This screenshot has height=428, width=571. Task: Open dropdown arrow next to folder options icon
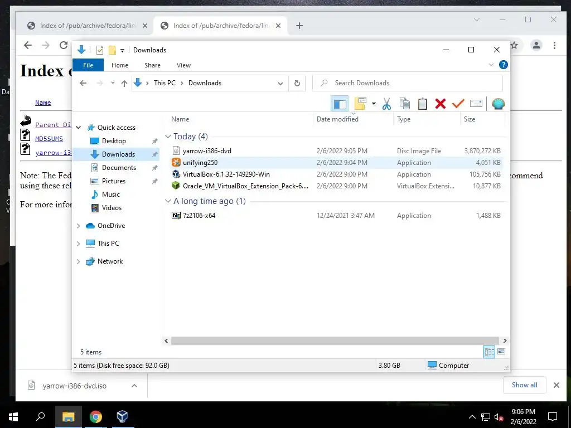pos(374,104)
